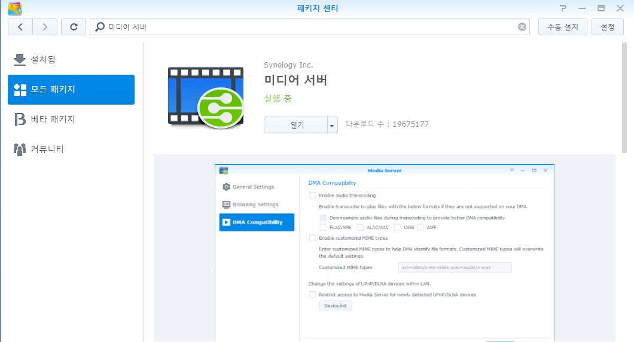Screen dimensions: 634x342
Task: Expand the dropdown arrow beside 열기
Action: click(333, 126)
